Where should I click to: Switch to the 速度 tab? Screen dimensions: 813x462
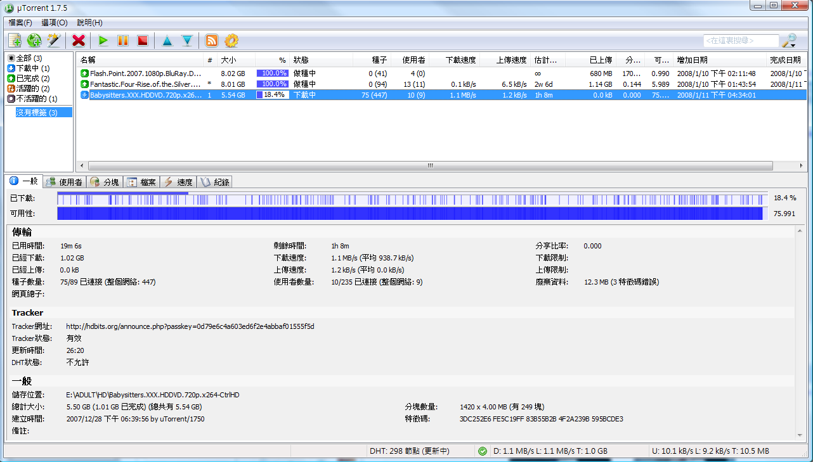tap(178, 182)
